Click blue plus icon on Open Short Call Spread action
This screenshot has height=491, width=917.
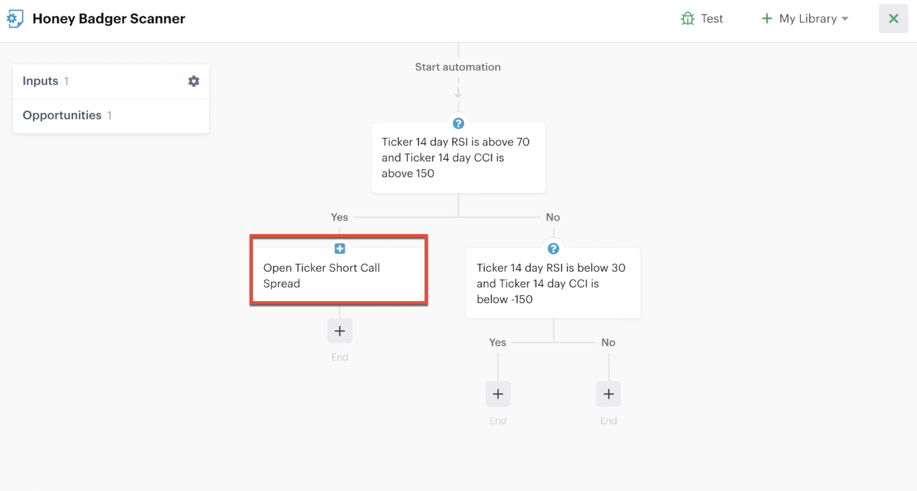point(340,249)
